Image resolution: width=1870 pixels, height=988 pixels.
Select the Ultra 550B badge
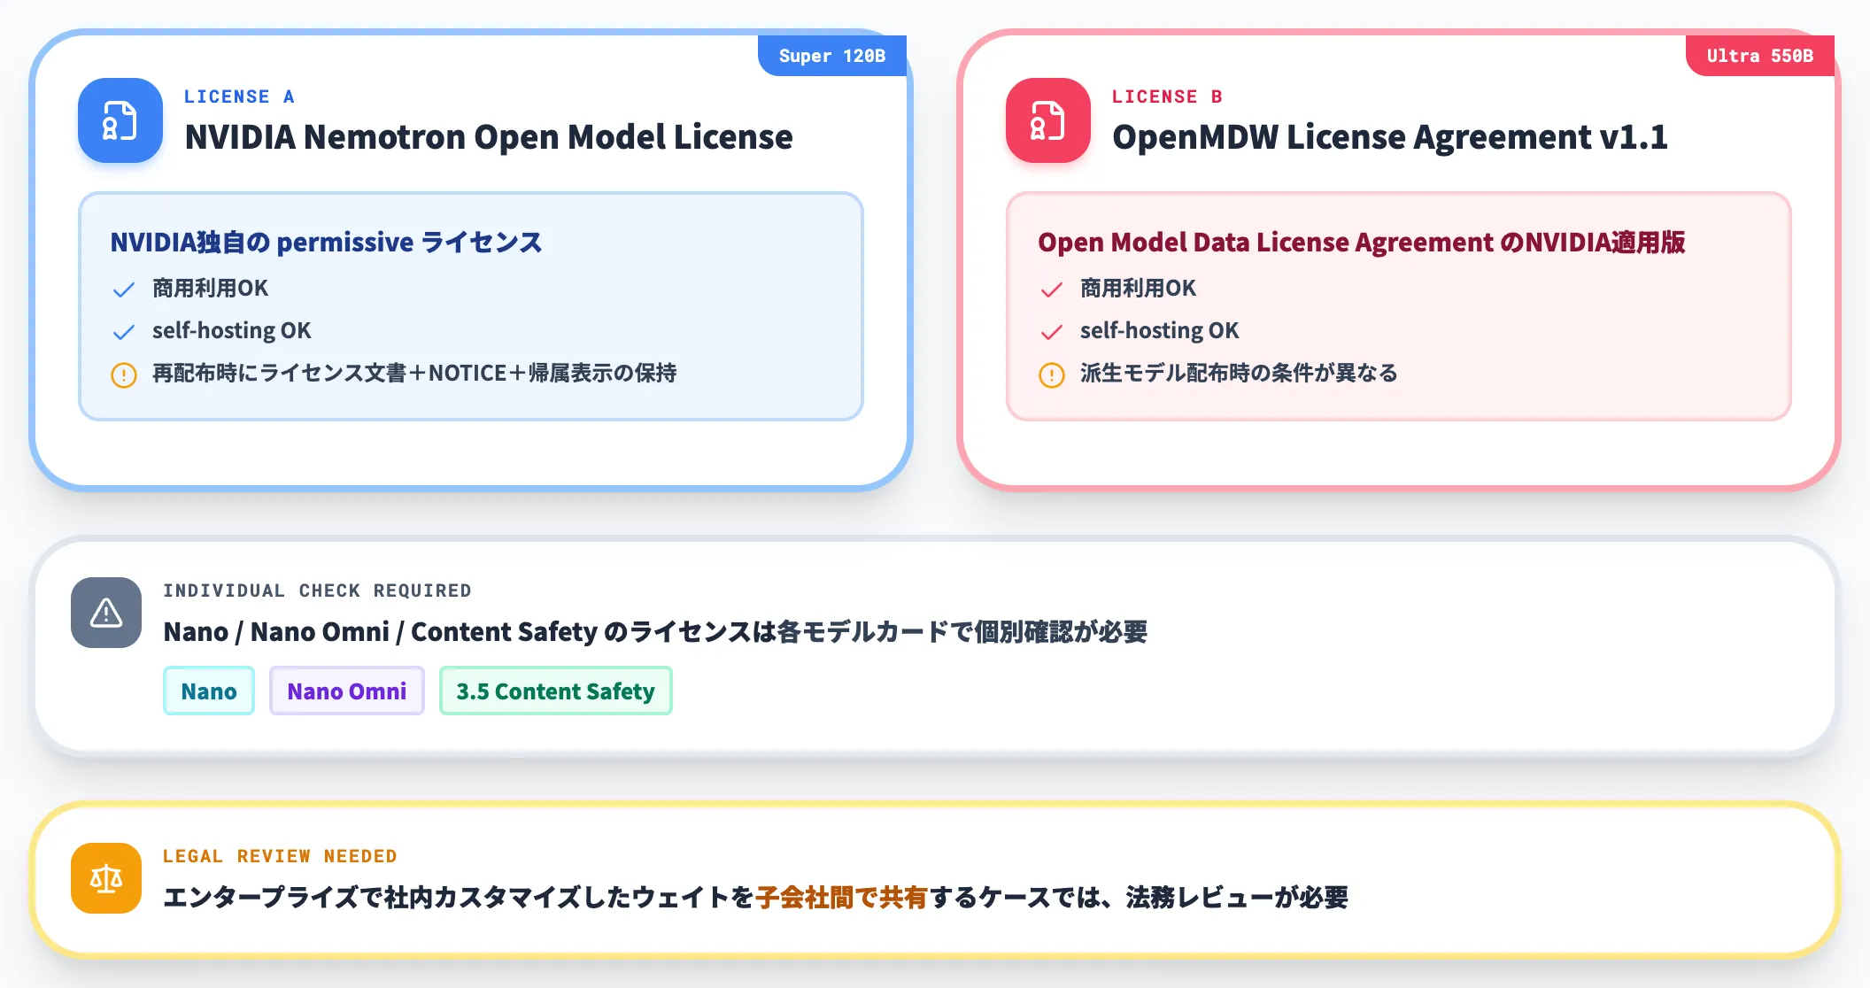pos(1760,56)
